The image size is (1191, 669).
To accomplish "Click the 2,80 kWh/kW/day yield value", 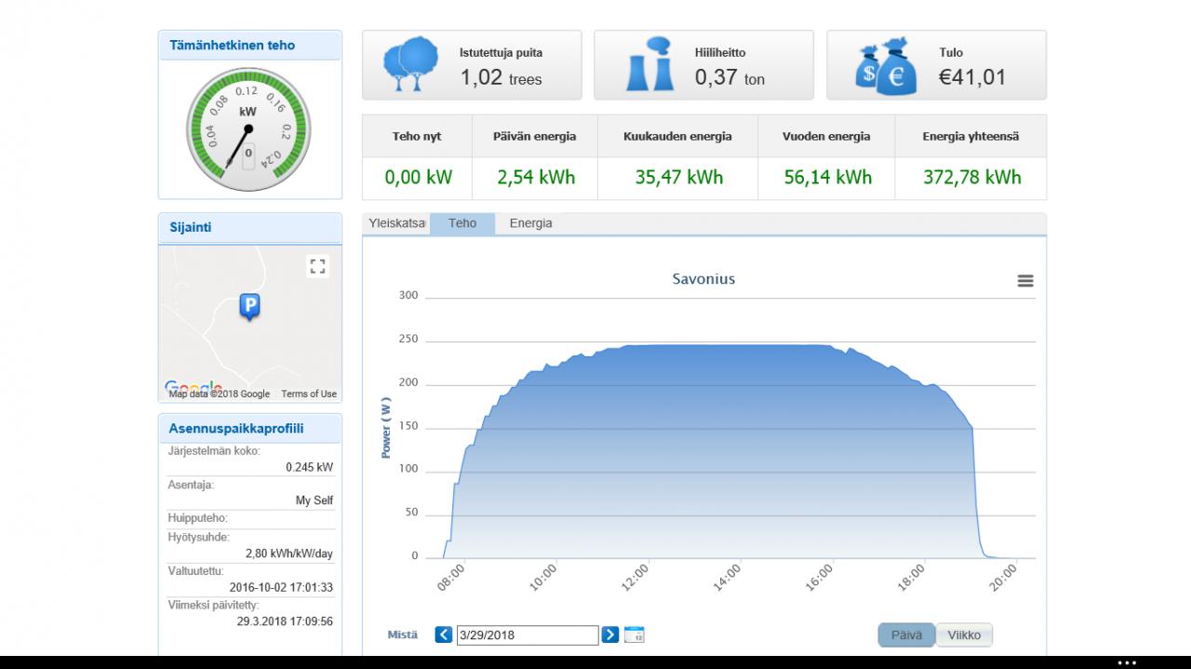I will point(289,554).
